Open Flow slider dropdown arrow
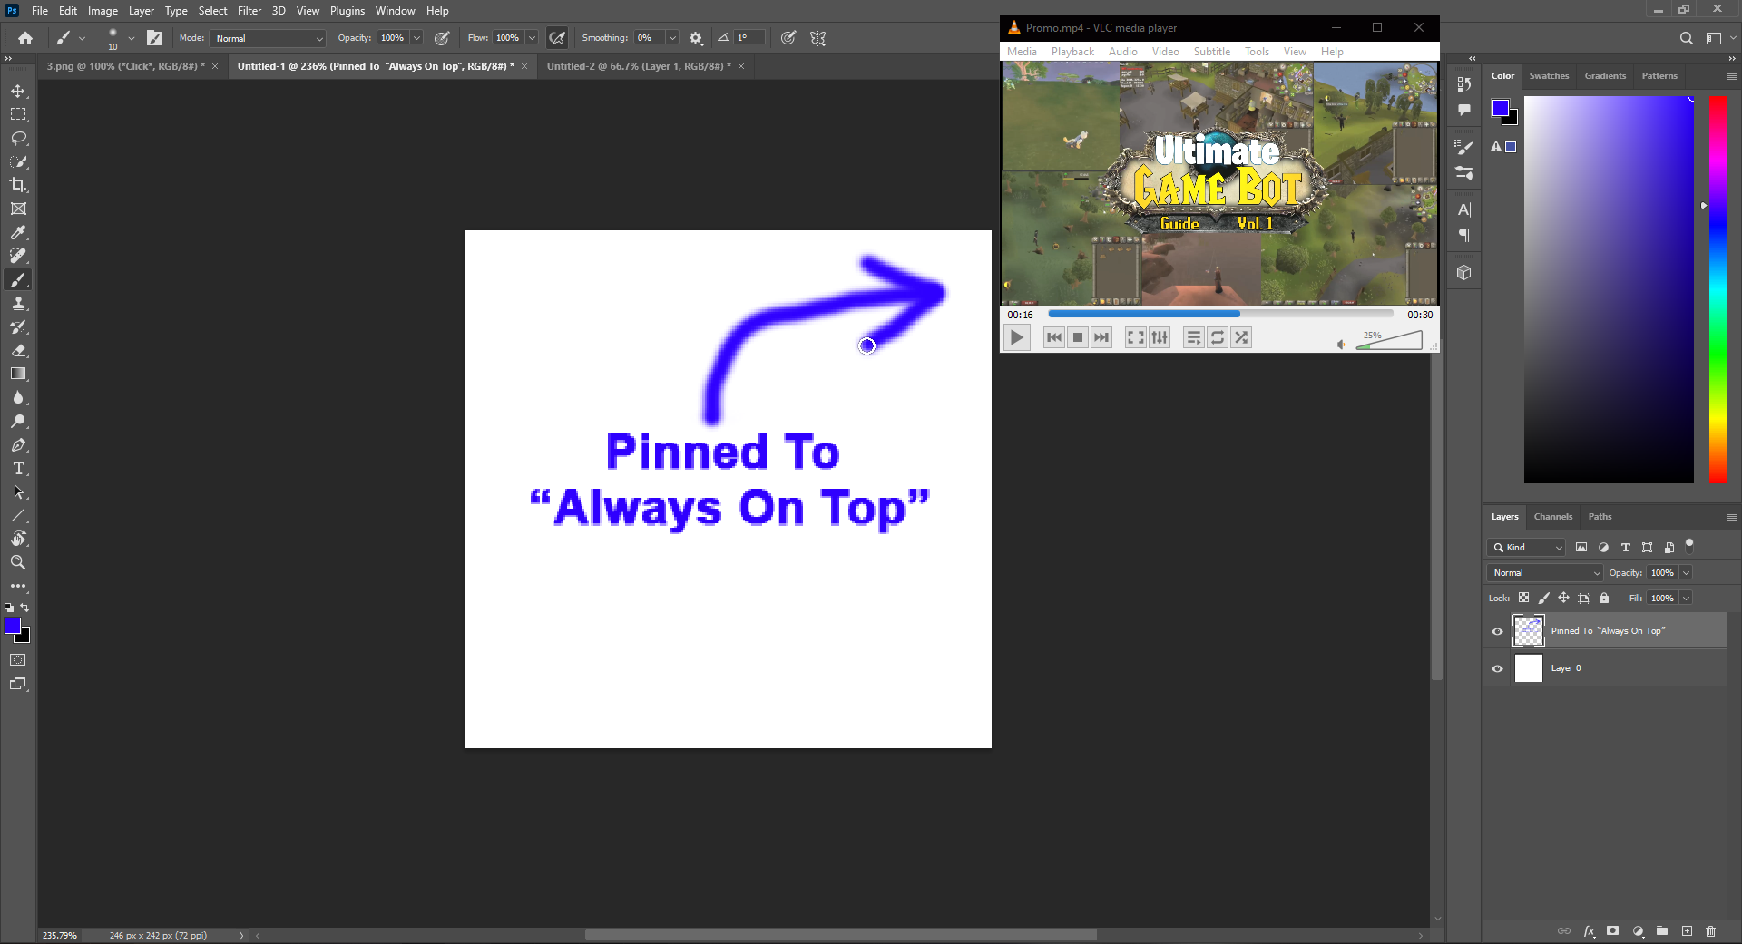 532,38
